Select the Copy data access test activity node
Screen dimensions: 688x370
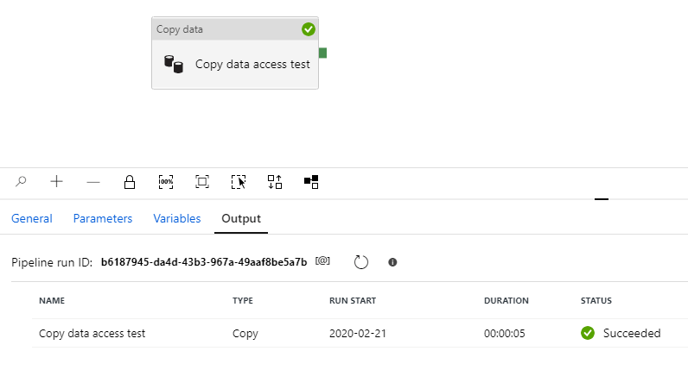[x=235, y=64]
